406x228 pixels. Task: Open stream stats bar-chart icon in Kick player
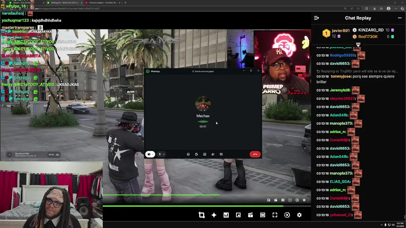(226, 215)
